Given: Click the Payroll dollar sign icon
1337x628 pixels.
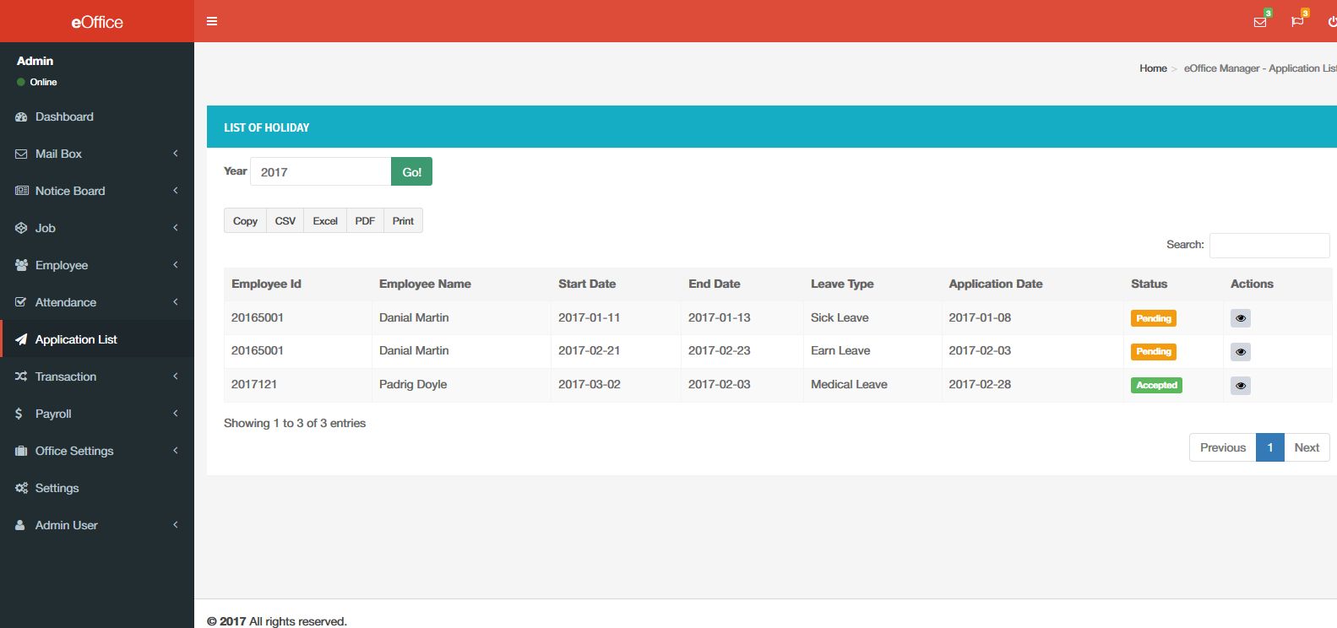Looking at the screenshot, I should pyautogui.click(x=19, y=414).
